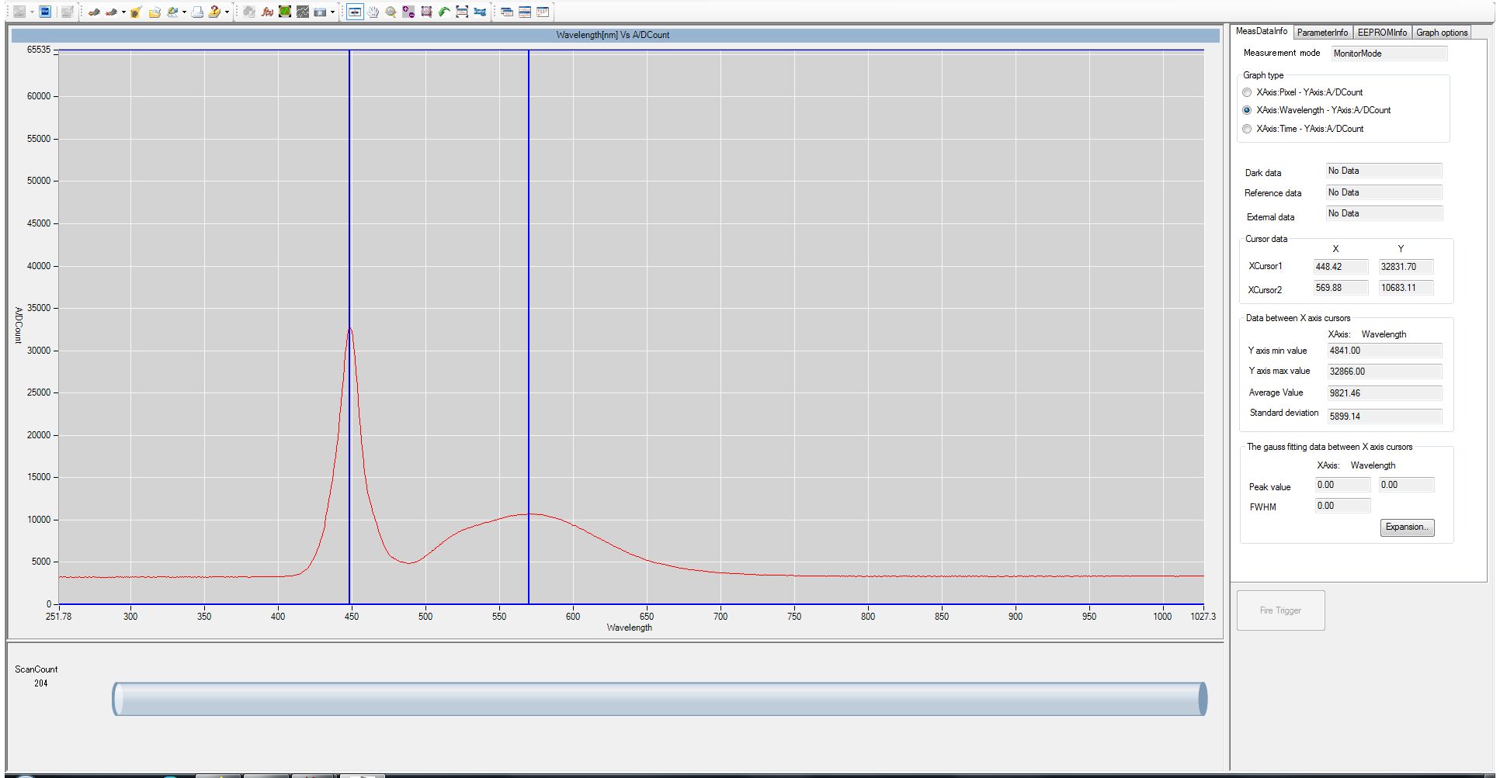Select XAxis:Pixel - YAxis:A/DCount graph type
This screenshot has width=1500, height=778.
[1247, 92]
